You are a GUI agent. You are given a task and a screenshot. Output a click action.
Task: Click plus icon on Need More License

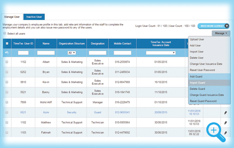pos(227,26)
